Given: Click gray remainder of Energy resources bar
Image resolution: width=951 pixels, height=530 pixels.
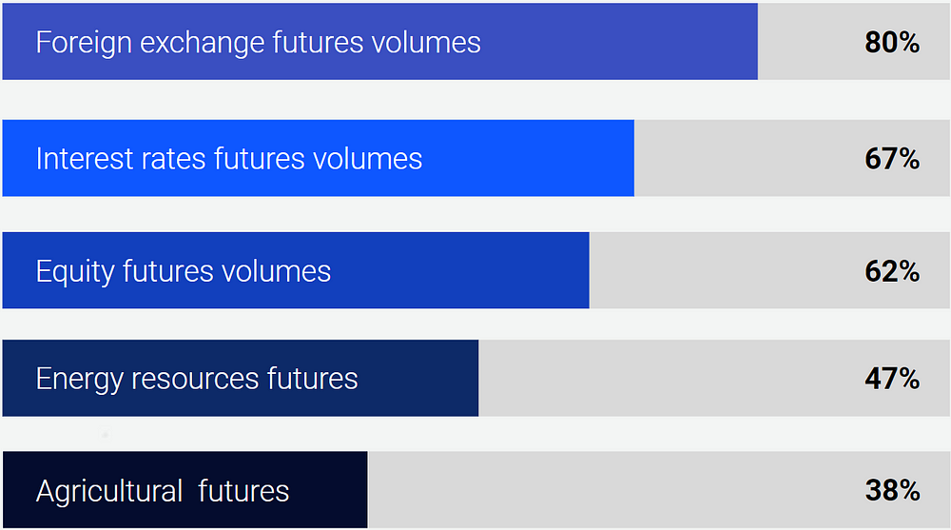Looking at the screenshot, I should (x=714, y=378).
